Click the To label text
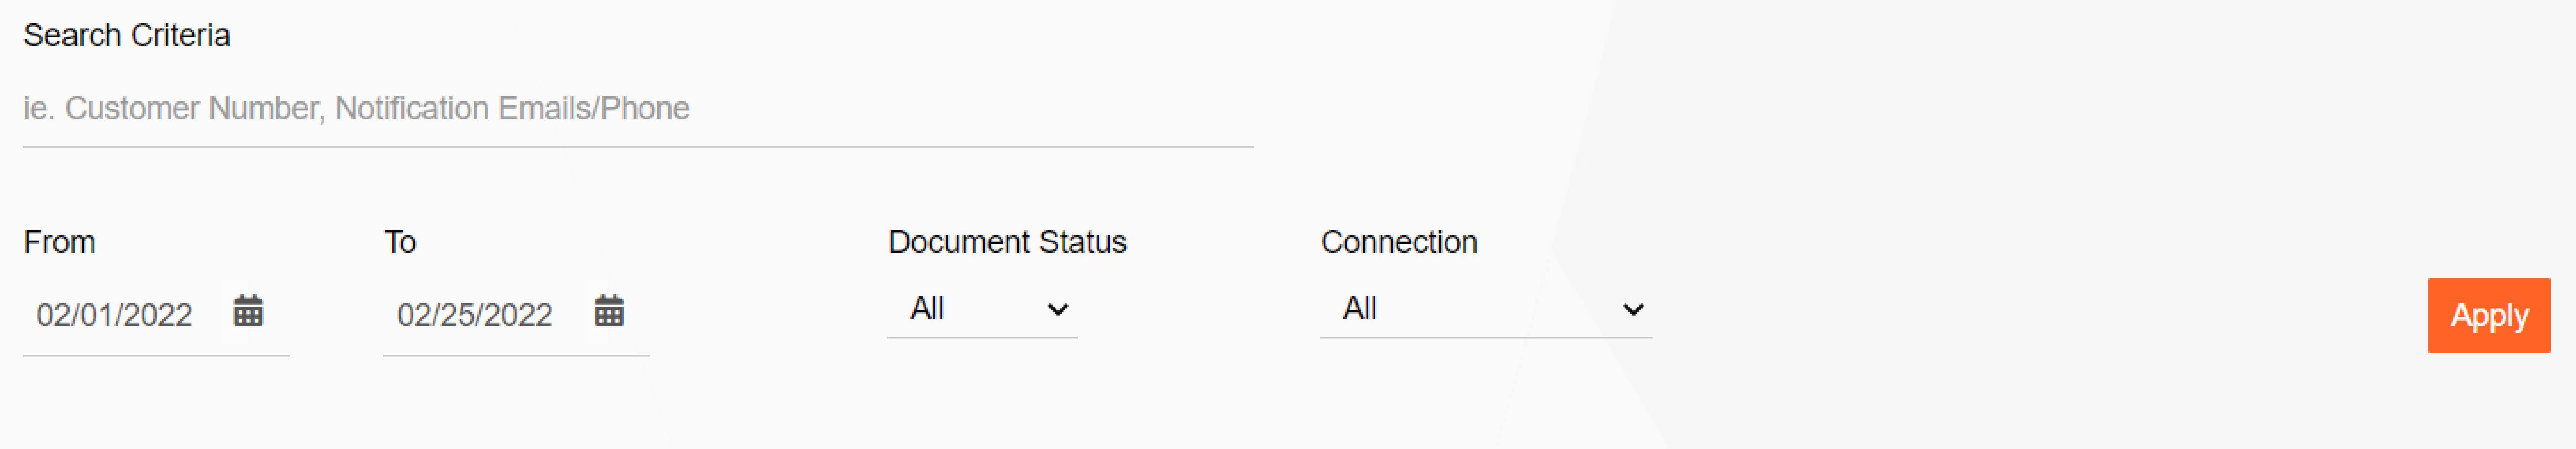The height and width of the screenshot is (449, 2576). pyautogui.click(x=400, y=242)
